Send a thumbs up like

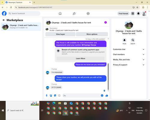tap(107, 95)
